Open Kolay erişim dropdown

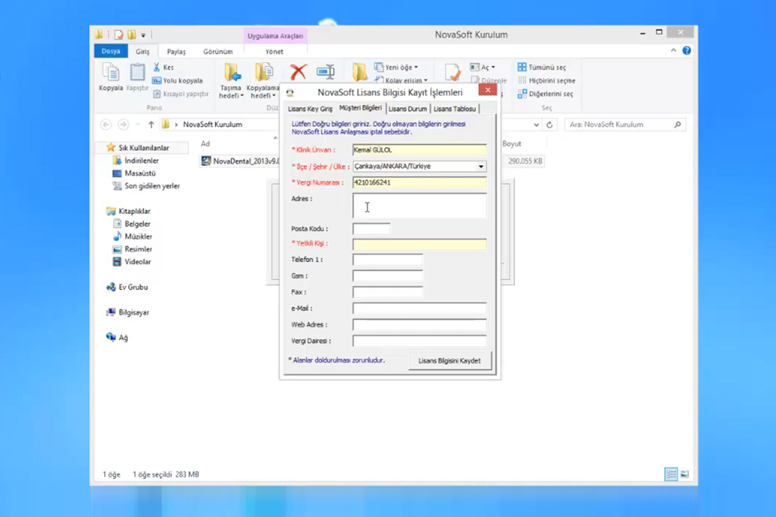pos(401,80)
